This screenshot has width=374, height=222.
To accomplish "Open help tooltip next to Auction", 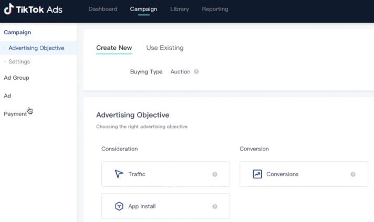I will 196,72.
